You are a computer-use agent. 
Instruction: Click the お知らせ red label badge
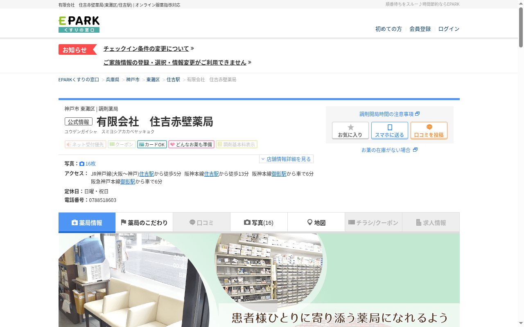[77, 49]
